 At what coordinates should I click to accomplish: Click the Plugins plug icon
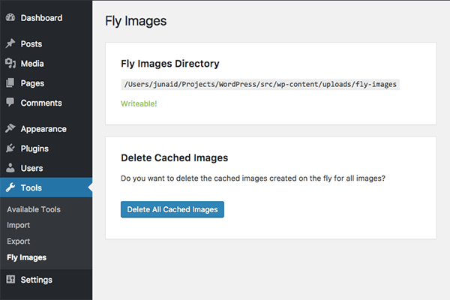10,148
